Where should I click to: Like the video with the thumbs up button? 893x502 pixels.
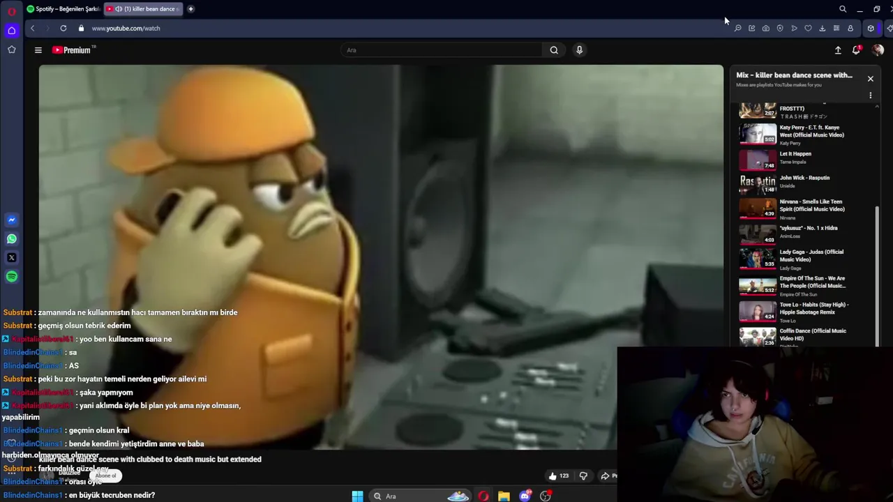pyautogui.click(x=559, y=476)
